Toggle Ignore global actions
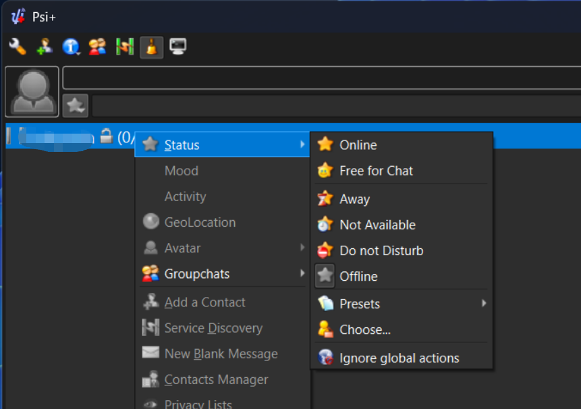581x409 pixels. click(399, 358)
